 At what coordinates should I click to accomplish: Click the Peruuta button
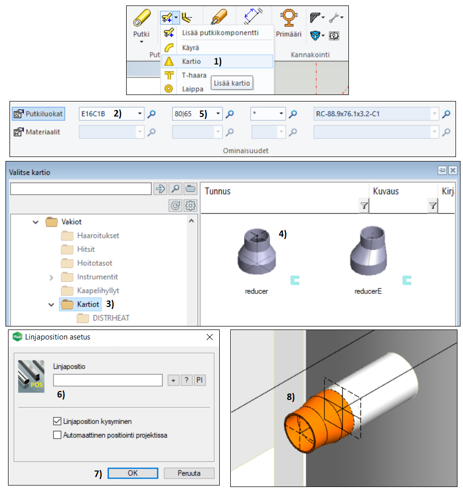click(x=189, y=473)
